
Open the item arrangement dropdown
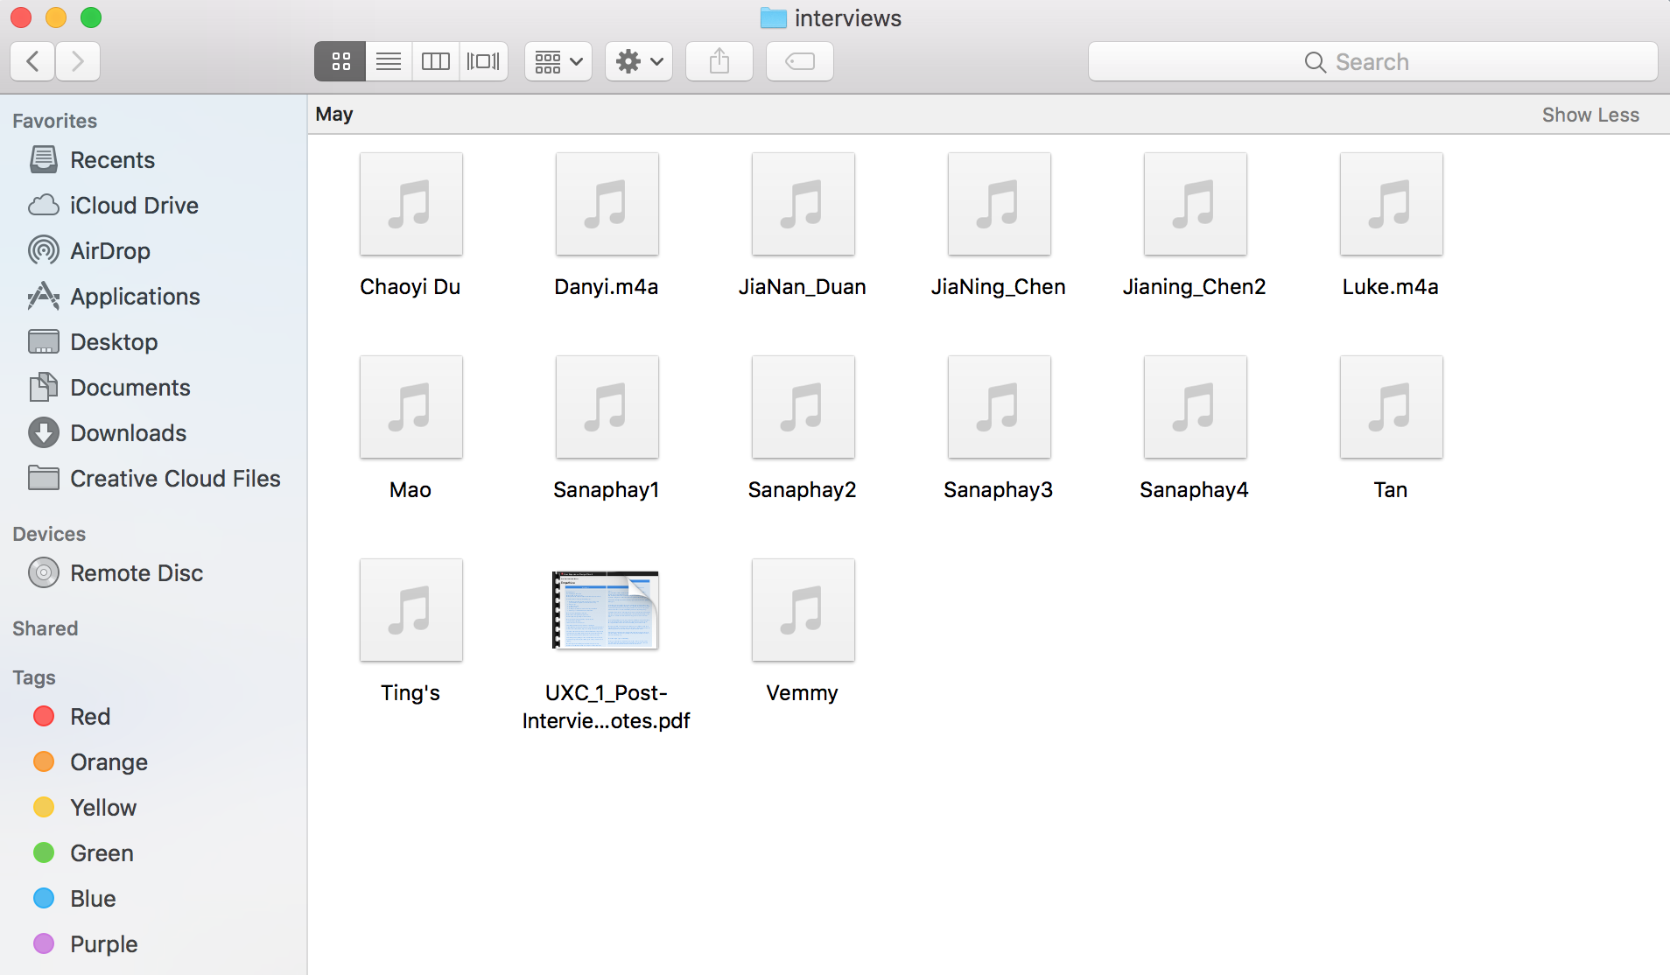(x=558, y=61)
